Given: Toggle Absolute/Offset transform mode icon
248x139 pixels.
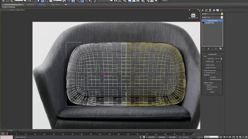Looking at the screenshot, I should pyautogui.click(x=144, y=137).
